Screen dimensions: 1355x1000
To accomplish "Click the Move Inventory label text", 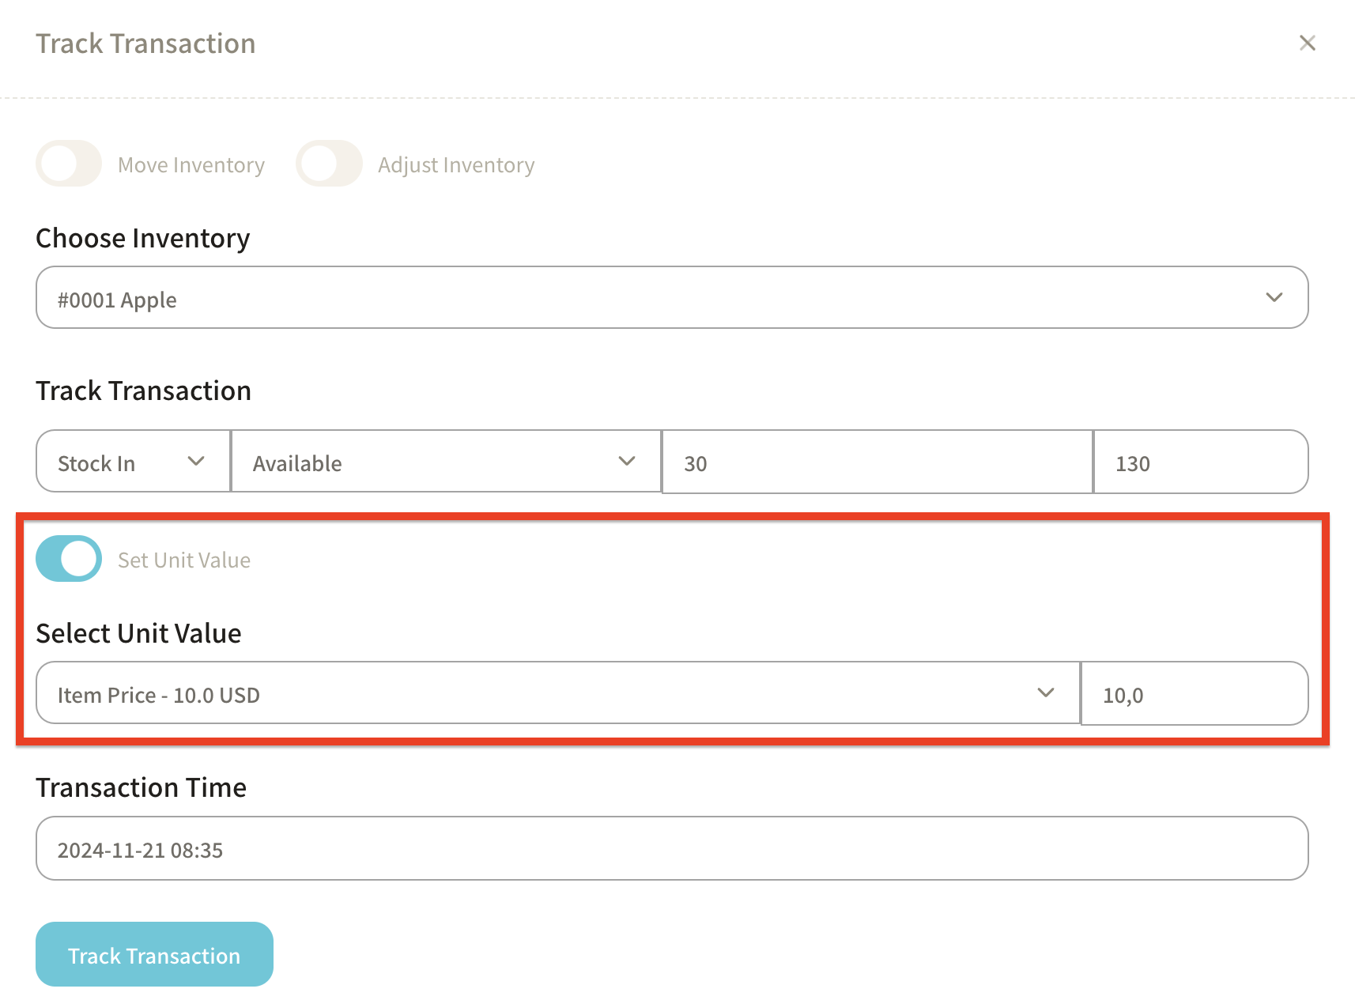I will click(191, 165).
